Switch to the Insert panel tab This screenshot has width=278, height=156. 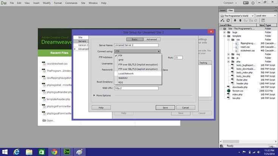223,11
